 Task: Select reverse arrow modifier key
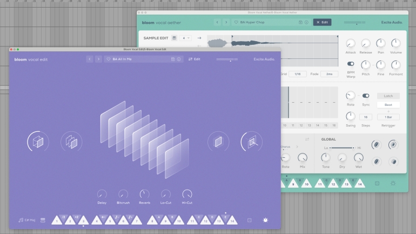click(x=104, y=218)
